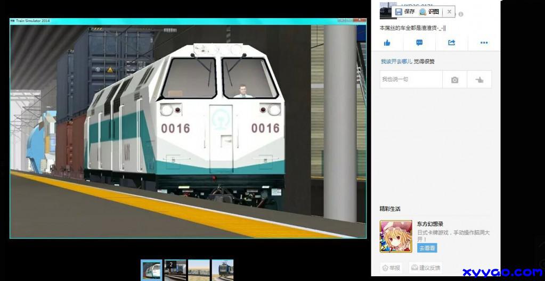
Task: Close the floating save toolbar with X
Action: coord(449,11)
